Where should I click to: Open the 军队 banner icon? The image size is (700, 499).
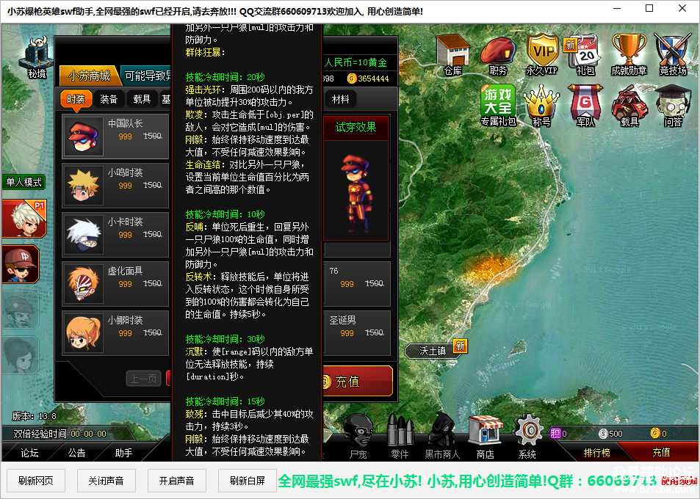(x=585, y=106)
